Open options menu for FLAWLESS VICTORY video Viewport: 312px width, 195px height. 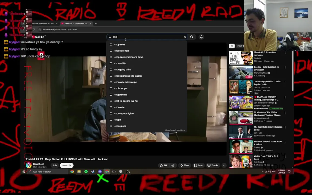click(x=285, y=97)
